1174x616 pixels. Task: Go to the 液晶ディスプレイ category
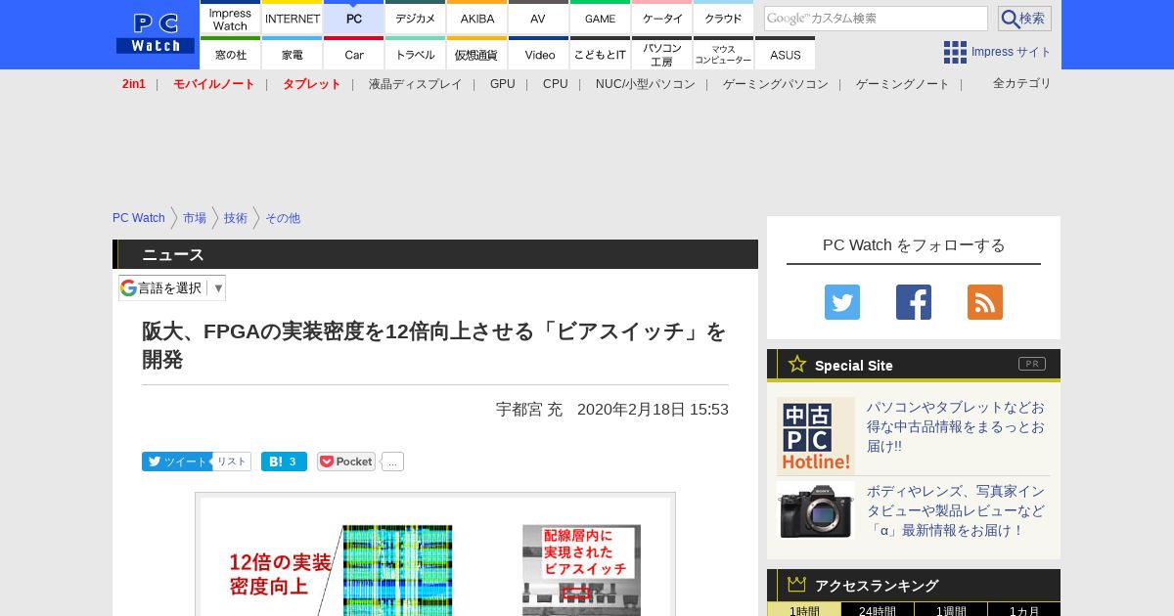415,84
